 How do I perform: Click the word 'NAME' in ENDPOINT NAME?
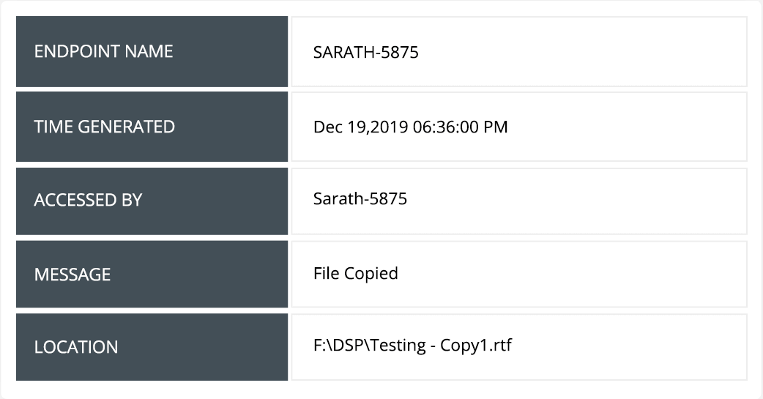148,52
